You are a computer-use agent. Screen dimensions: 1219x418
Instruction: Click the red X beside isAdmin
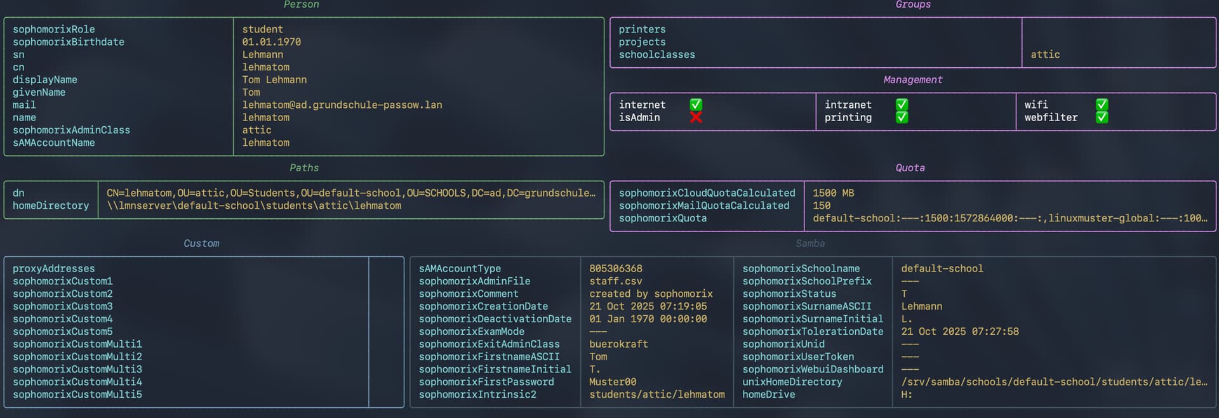[x=696, y=117]
